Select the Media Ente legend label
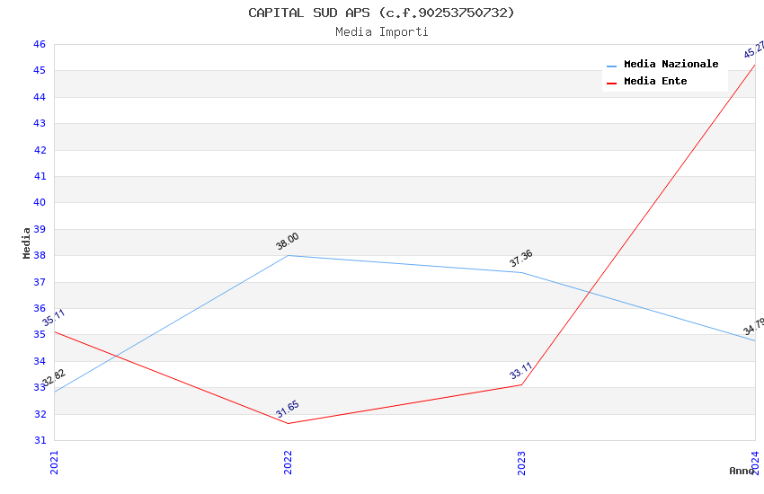The width and height of the screenshot is (764, 494). pos(655,82)
